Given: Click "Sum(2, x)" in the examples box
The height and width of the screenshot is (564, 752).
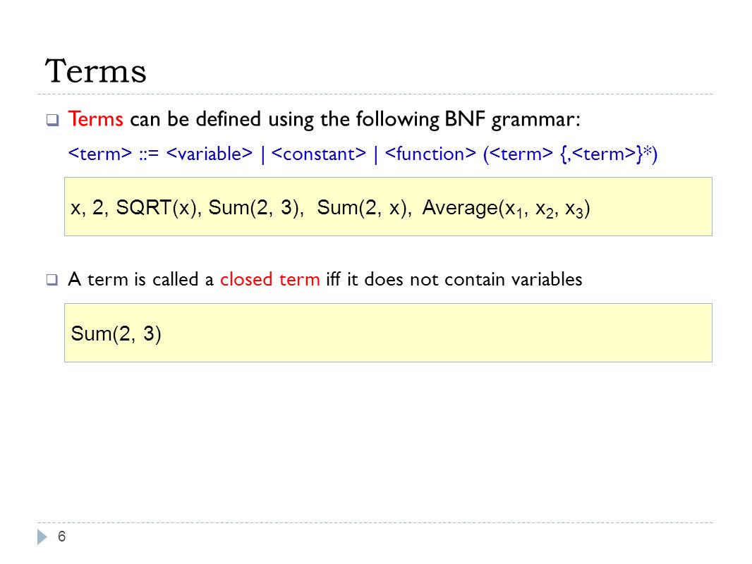Looking at the screenshot, I should pyautogui.click(x=363, y=207).
